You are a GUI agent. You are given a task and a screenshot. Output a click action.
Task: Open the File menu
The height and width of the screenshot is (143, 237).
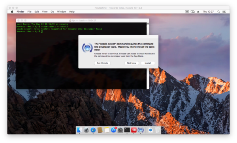[x=29, y=11]
